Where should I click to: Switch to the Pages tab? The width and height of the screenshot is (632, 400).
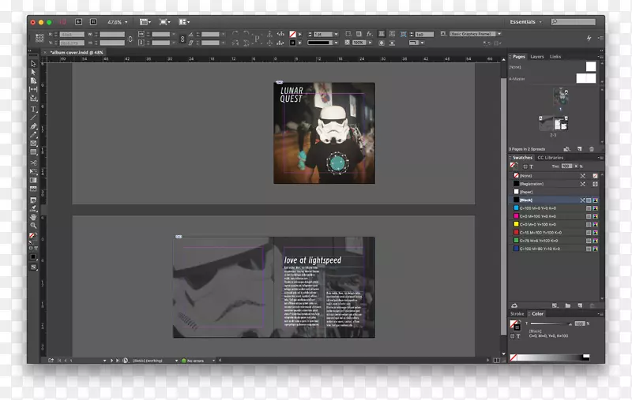519,57
